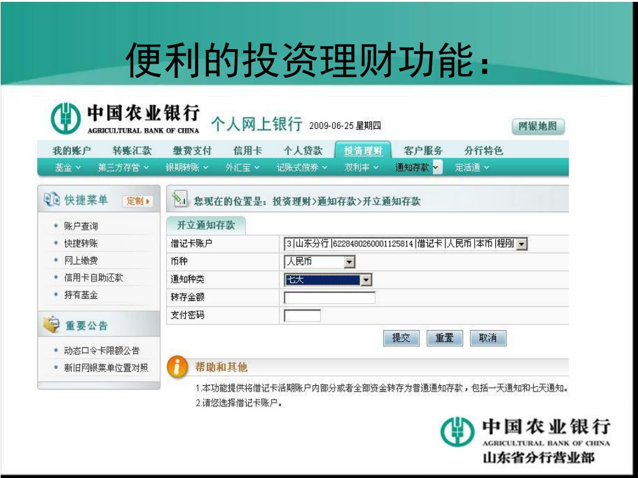Screen dimensions: 638x478
Task: Click the 定制 customize button
Action: (x=138, y=201)
